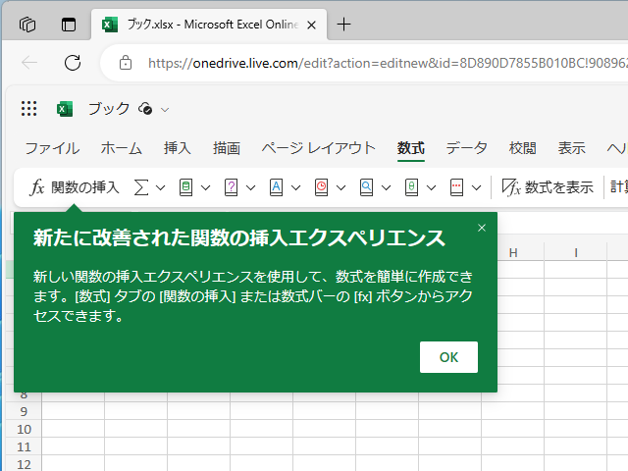Screen dimensions: 628x471
Task: Click the address bar URL
Action: (x=388, y=63)
